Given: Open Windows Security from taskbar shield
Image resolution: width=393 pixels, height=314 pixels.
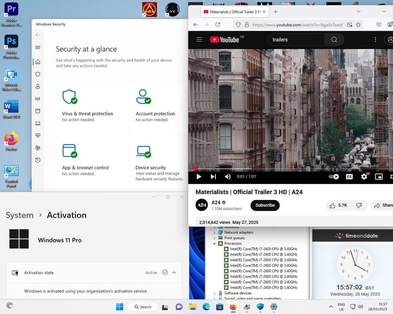Looking at the screenshot, I should coord(260,307).
